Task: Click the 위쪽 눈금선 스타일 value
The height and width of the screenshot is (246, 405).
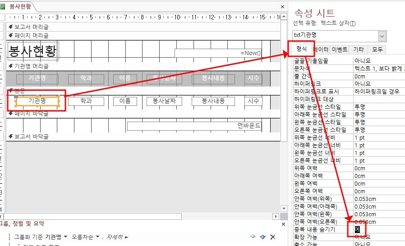Action: click(x=379, y=107)
